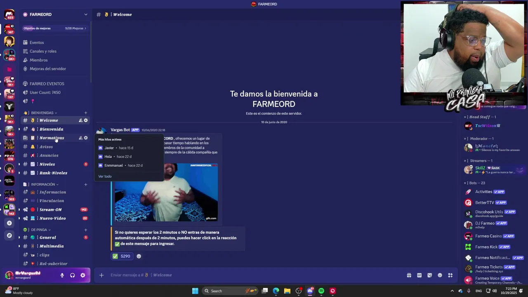The height and width of the screenshot is (297, 528).
Task: Deafen audio with the headphones icon
Action: click(x=72, y=275)
